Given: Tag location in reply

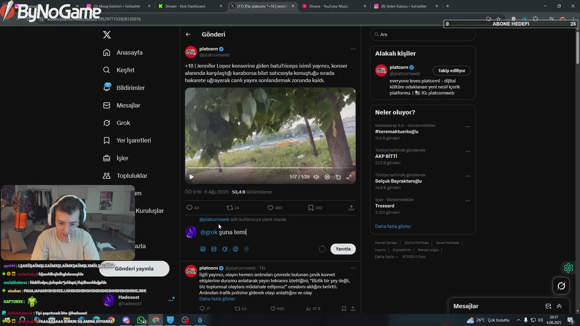Looking at the screenshot, I should click(x=246, y=249).
